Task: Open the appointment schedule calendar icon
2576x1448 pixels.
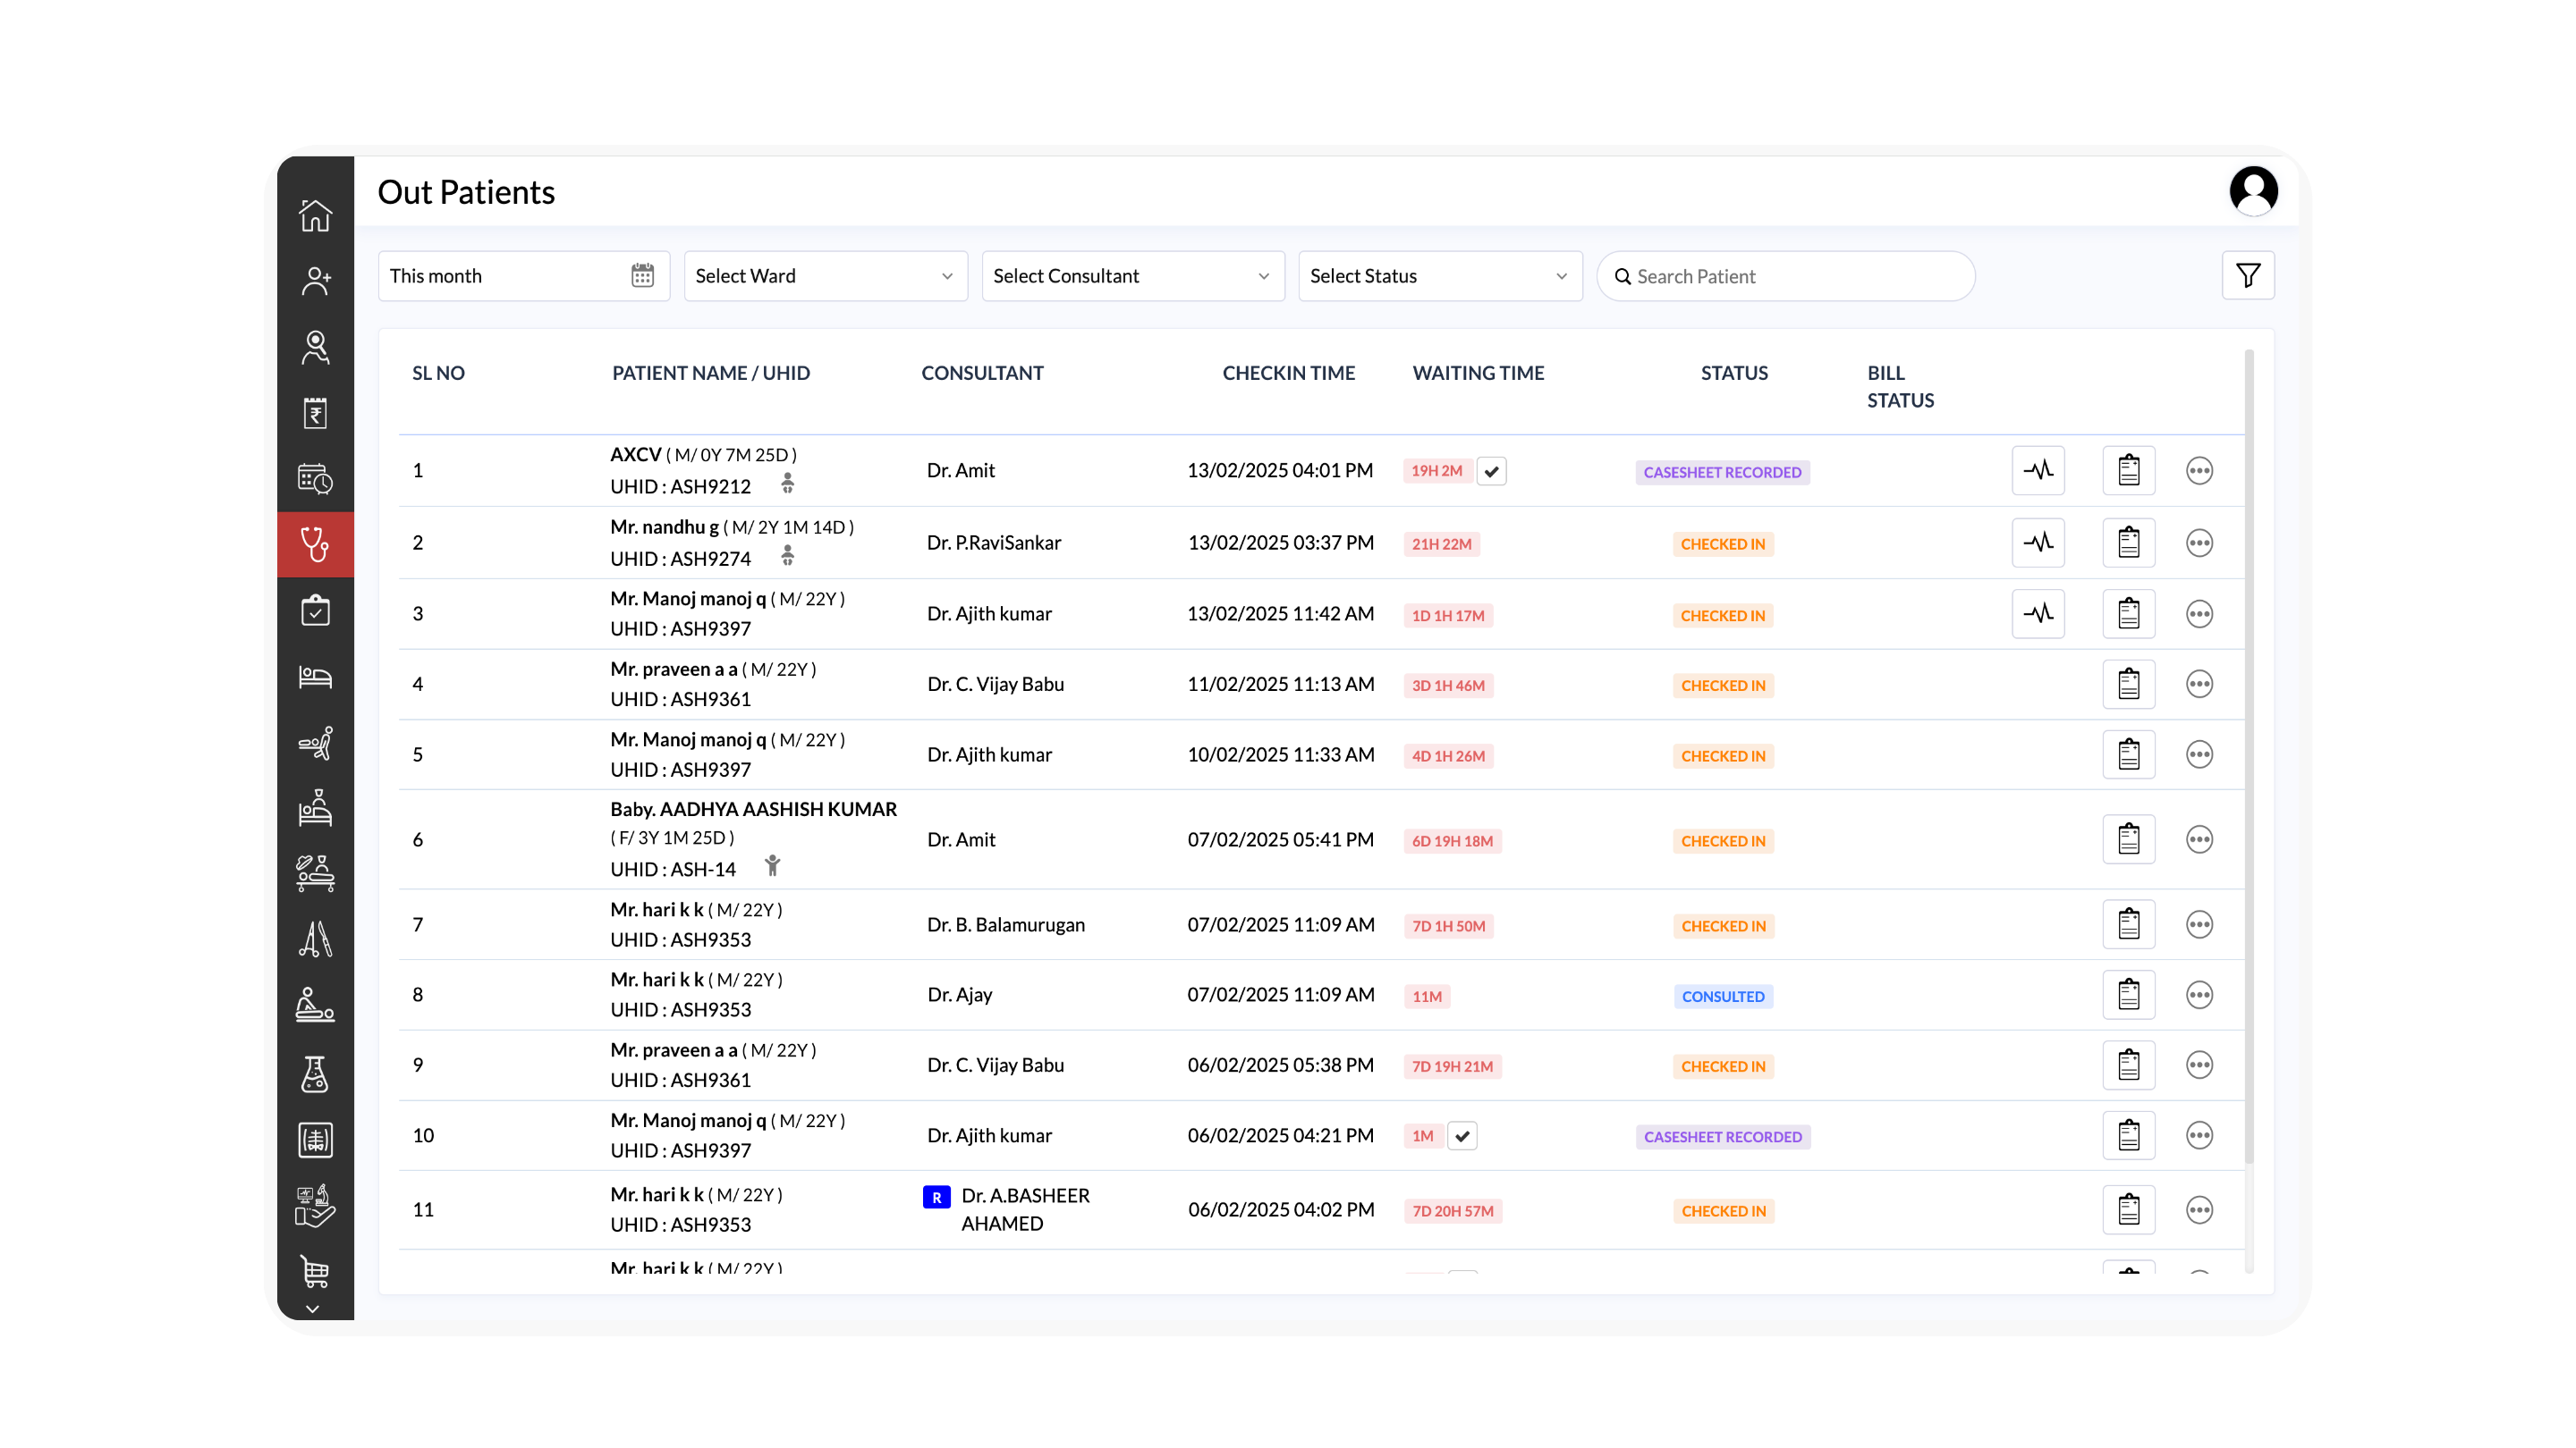Action: click(316, 479)
